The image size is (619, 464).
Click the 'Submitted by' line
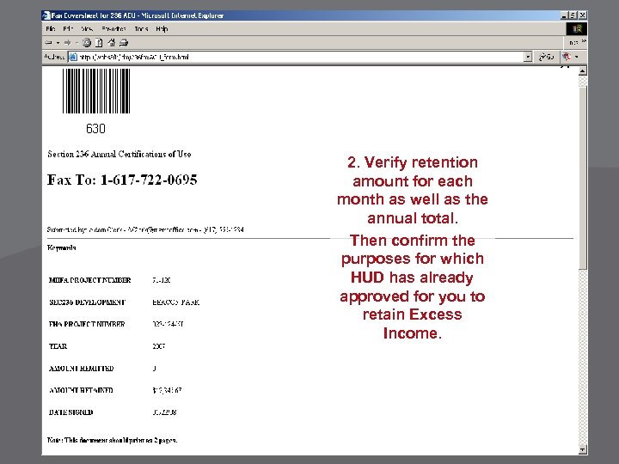coord(145,229)
